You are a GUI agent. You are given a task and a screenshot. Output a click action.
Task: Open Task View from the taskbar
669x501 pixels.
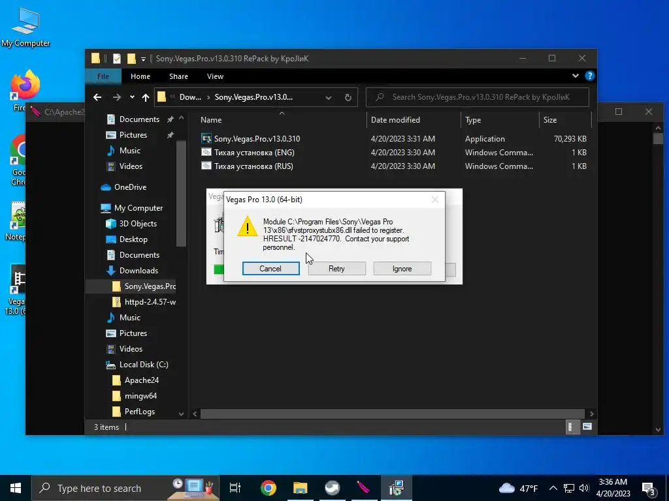point(235,488)
